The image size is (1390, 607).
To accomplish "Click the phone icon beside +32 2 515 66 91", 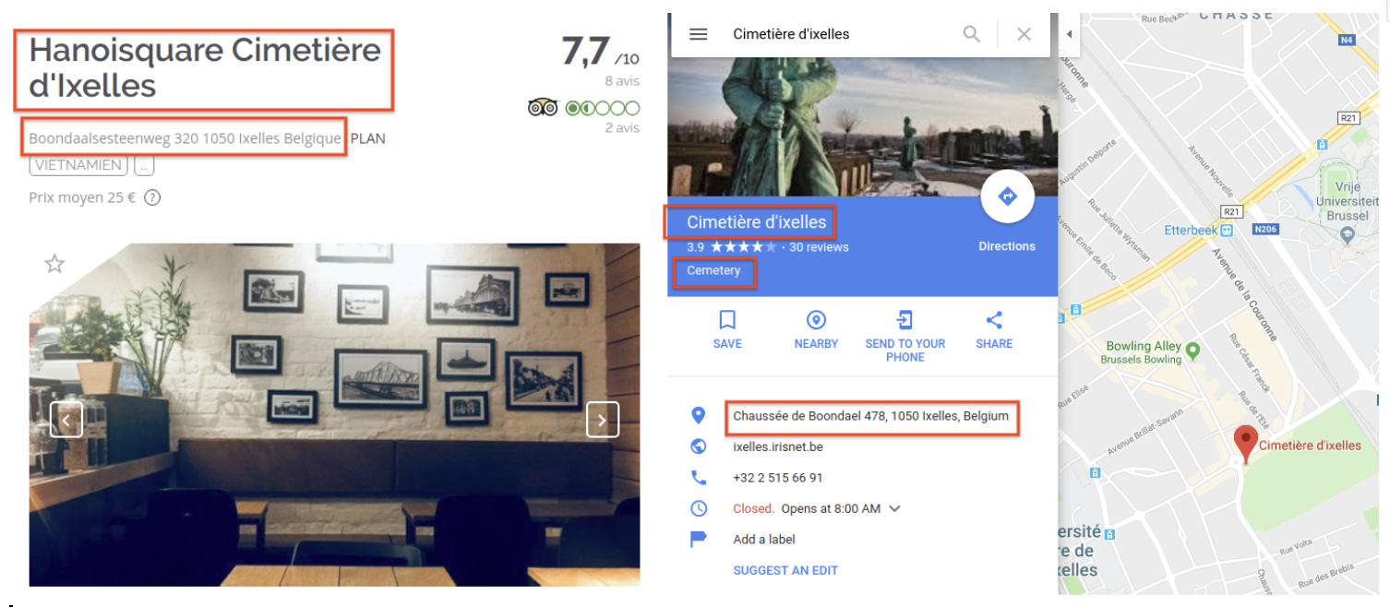I will pyautogui.click(x=699, y=477).
